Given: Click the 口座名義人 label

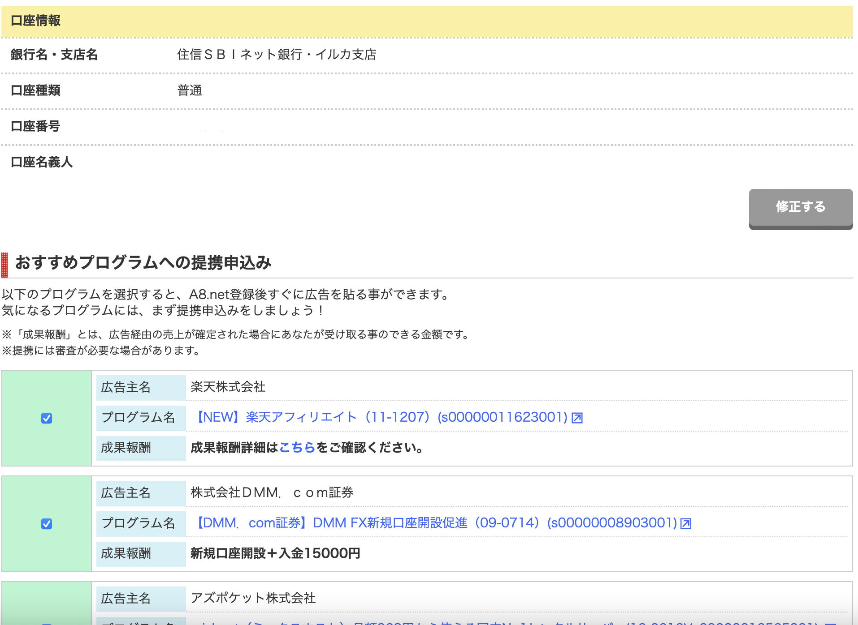Looking at the screenshot, I should point(42,162).
